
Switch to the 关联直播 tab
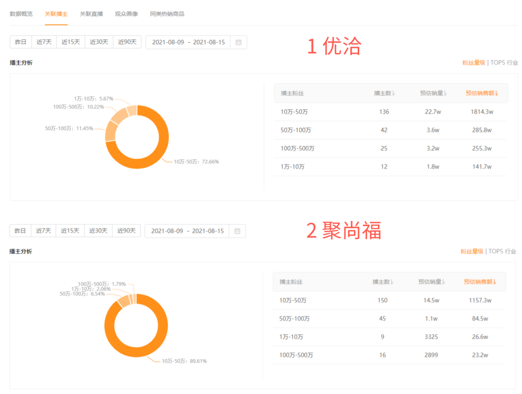point(91,14)
